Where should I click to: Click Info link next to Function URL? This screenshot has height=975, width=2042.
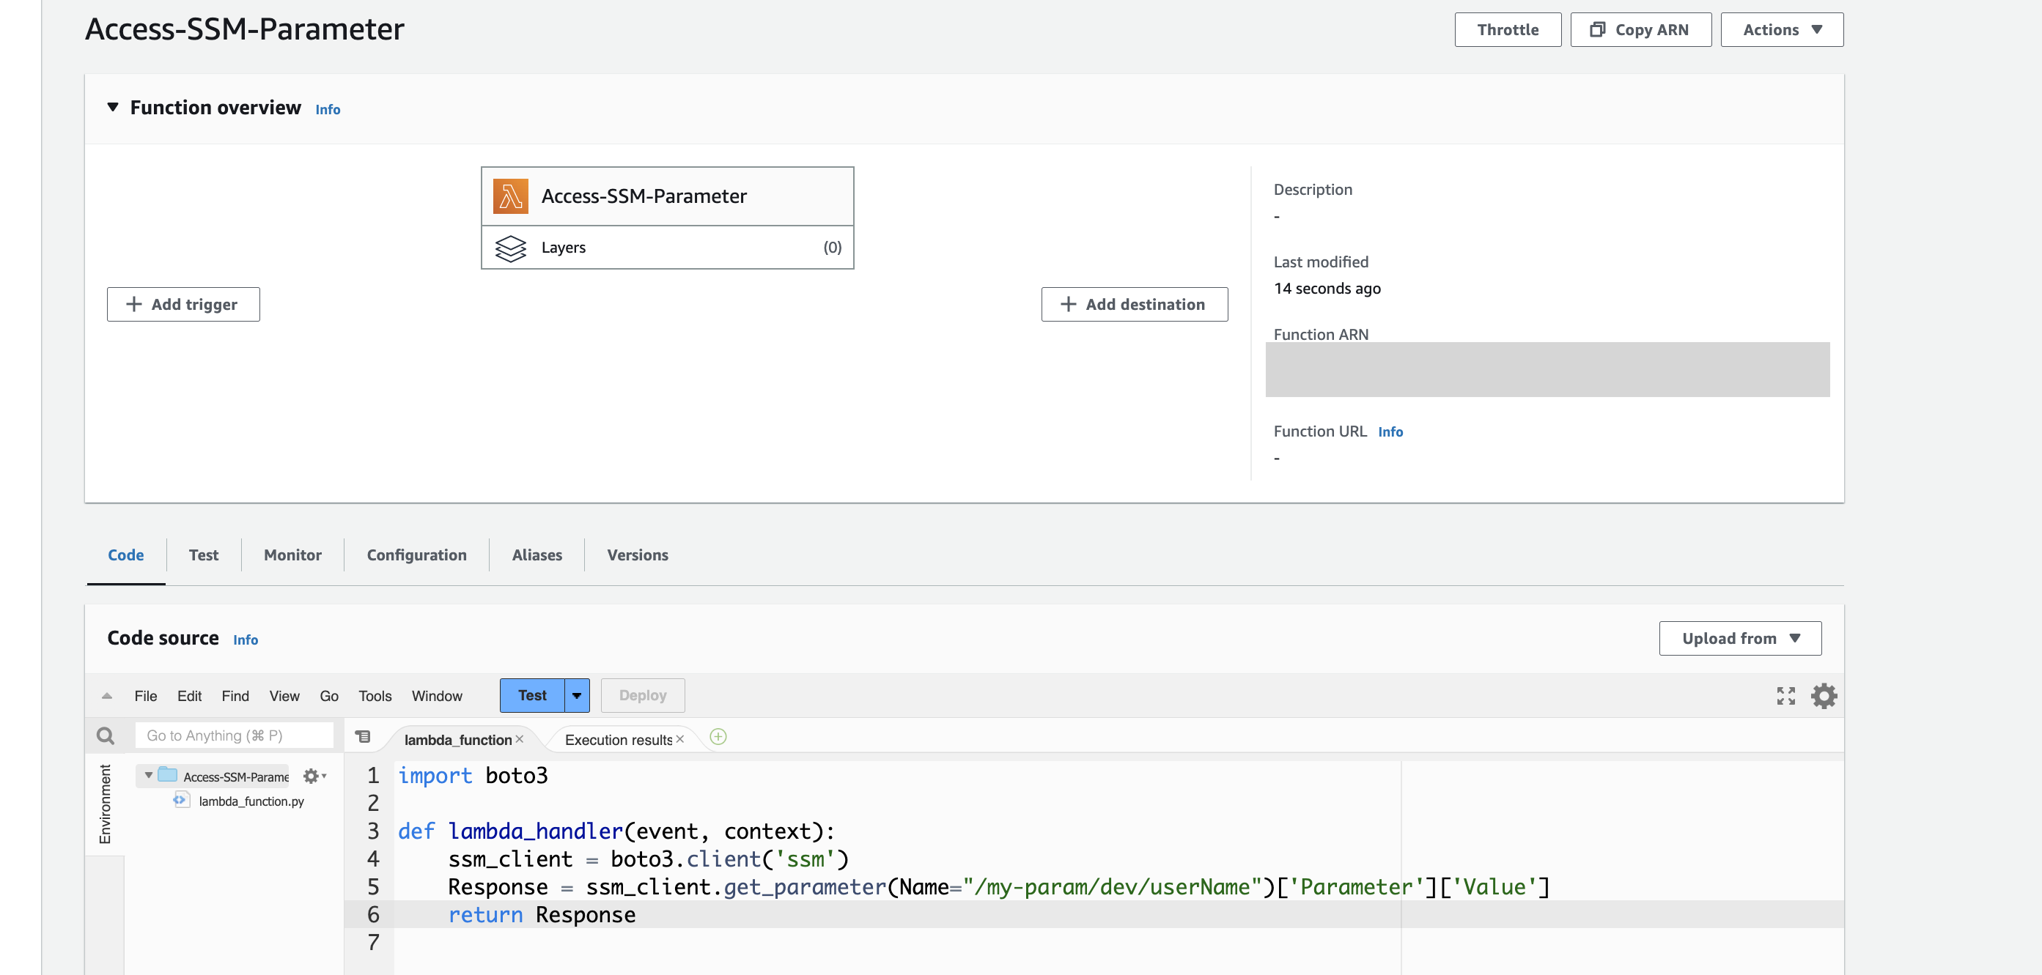pyautogui.click(x=1390, y=431)
